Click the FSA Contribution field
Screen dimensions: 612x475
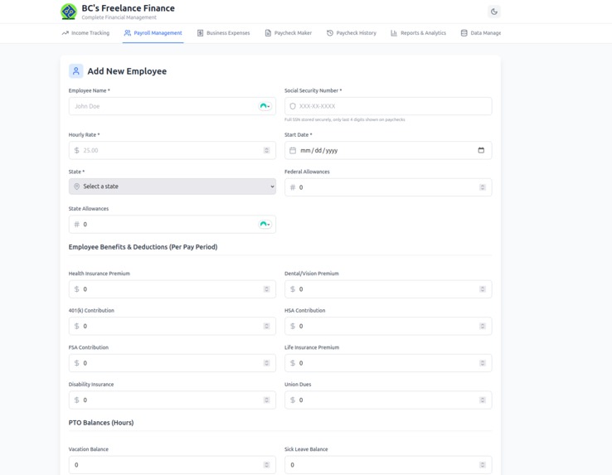click(172, 363)
